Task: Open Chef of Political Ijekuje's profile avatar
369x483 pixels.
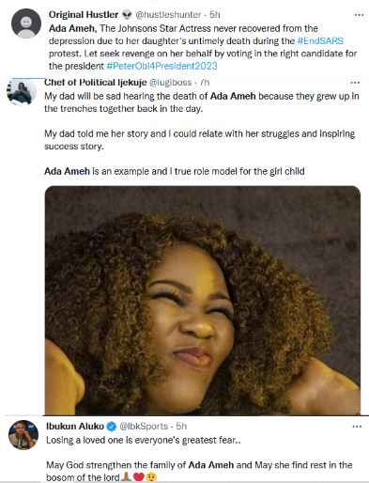Action: (x=22, y=92)
